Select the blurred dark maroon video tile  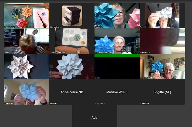[162, 41]
